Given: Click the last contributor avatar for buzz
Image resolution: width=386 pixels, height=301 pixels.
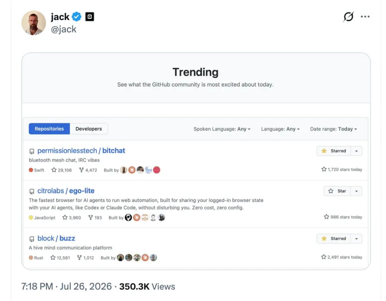Looking at the screenshot, I should pyautogui.click(x=153, y=257).
